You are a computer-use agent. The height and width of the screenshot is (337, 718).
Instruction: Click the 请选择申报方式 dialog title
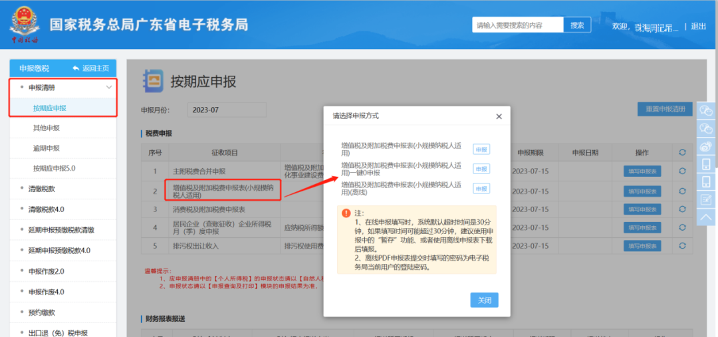point(355,116)
